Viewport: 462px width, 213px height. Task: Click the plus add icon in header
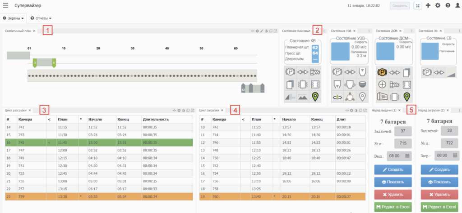click(429, 5)
